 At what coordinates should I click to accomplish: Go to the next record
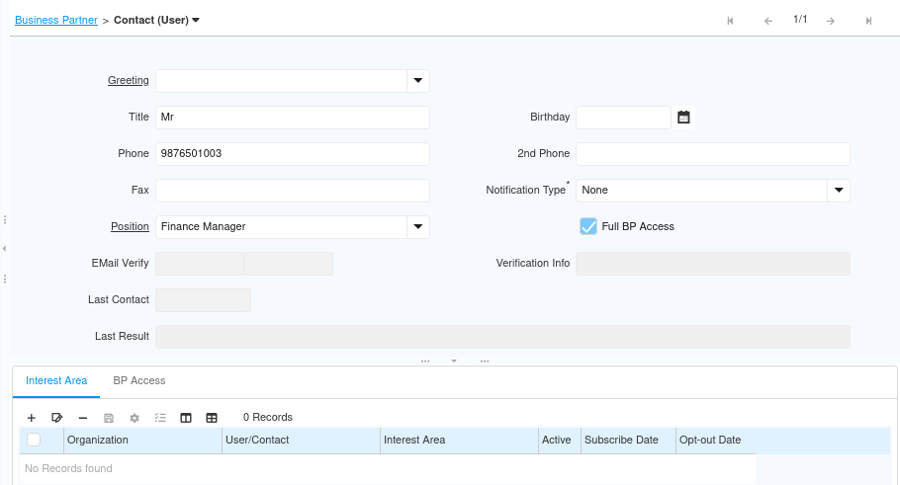click(x=831, y=21)
